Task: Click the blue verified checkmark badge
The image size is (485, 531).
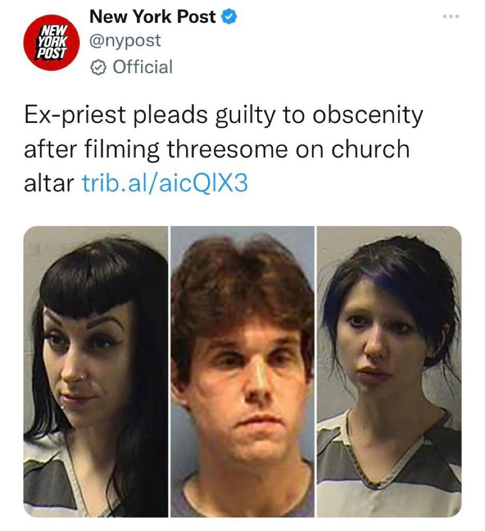Action: [229, 17]
